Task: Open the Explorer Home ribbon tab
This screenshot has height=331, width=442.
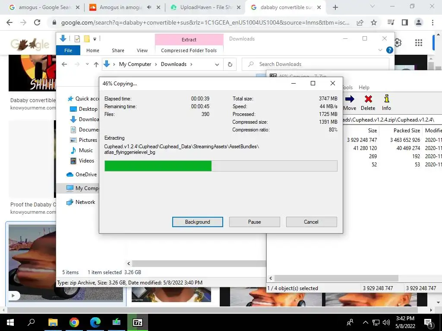Action: 93,50
